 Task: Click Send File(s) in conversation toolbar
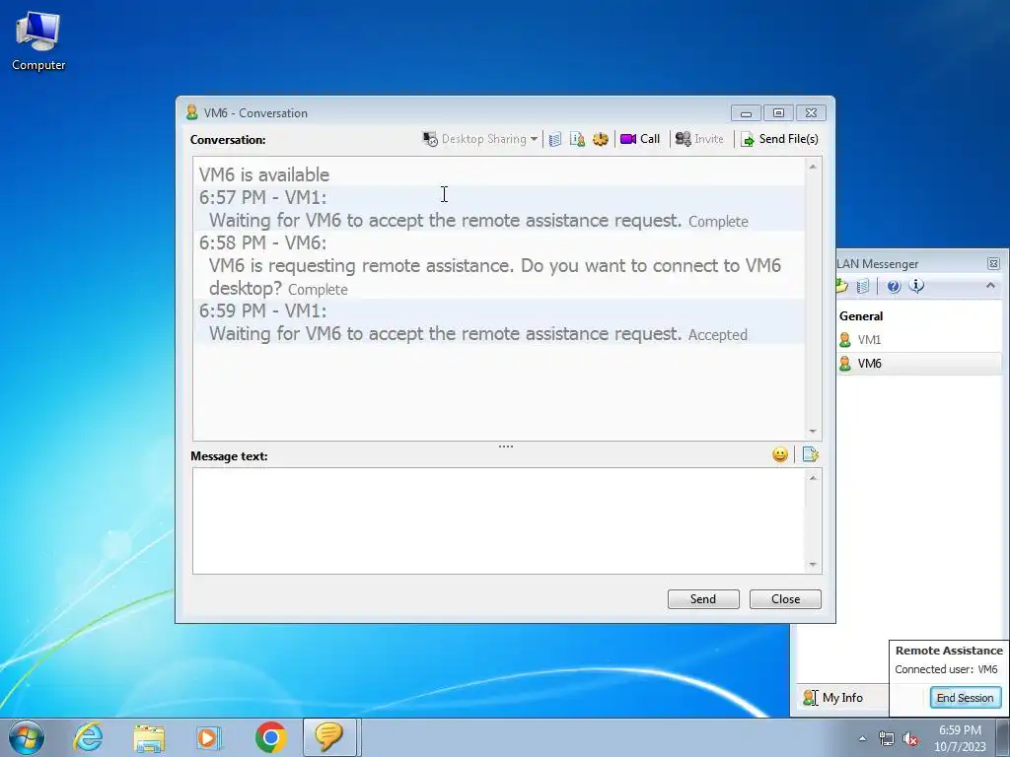(x=779, y=139)
